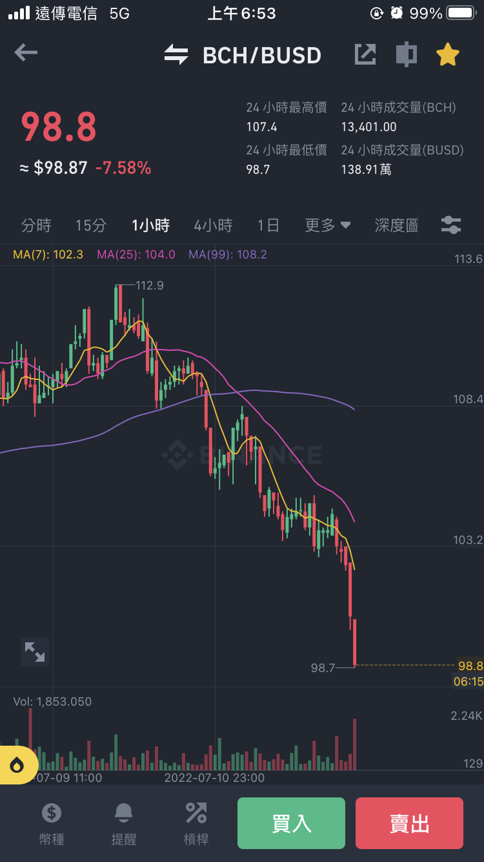Screen dimensions: 484x862
Task: Open pair switcher swap-arrows icon
Action: tap(176, 55)
